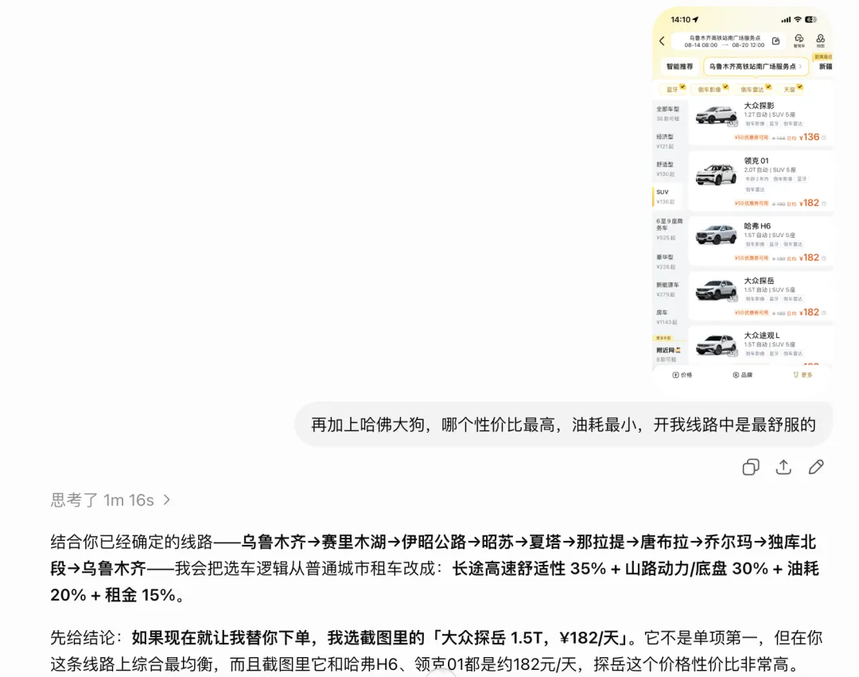Copy the user message with the copy icon
The image size is (859, 677).
(751, 467)
